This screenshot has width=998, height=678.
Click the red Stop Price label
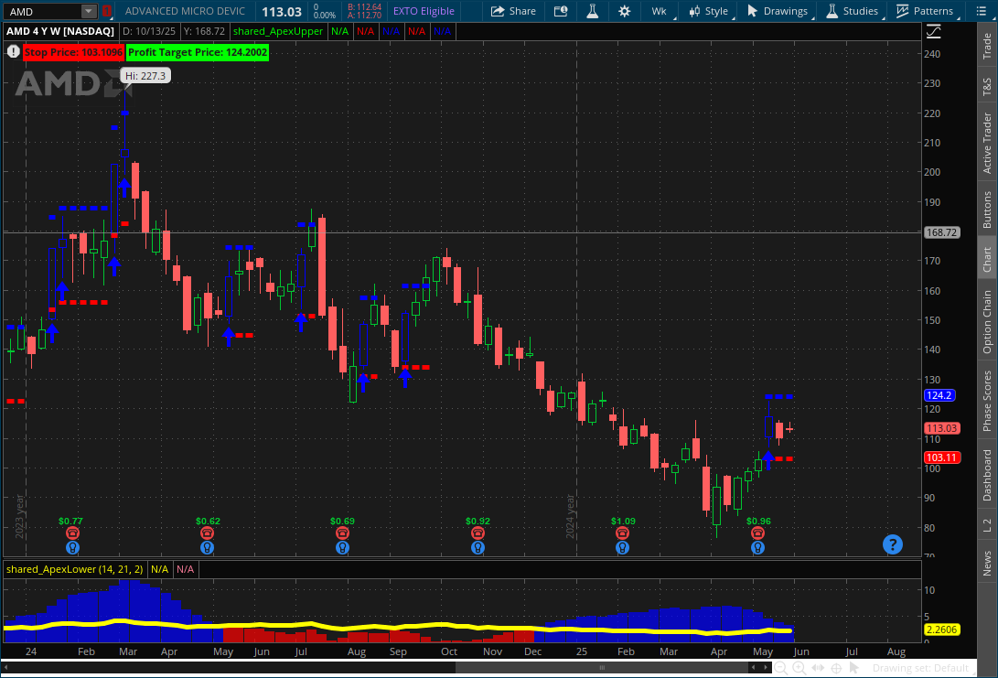pos(73,52)
